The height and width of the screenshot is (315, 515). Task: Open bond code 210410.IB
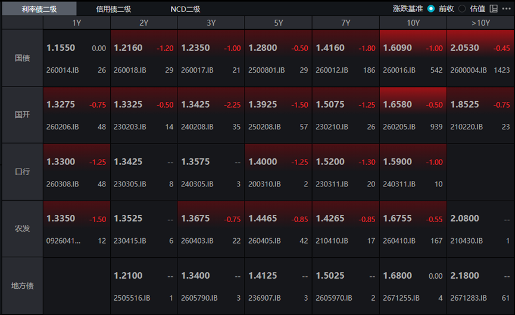(x=332, y=241)
